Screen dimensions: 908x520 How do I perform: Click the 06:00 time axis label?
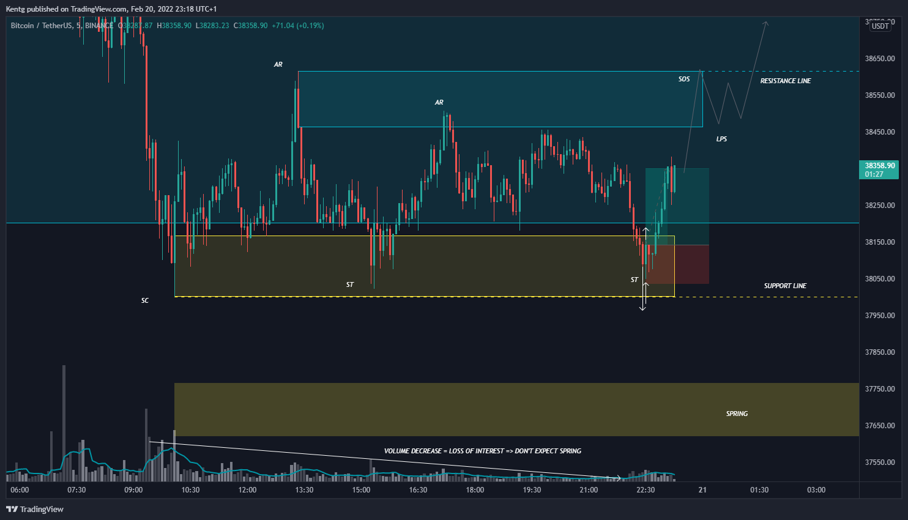[20, 490]
